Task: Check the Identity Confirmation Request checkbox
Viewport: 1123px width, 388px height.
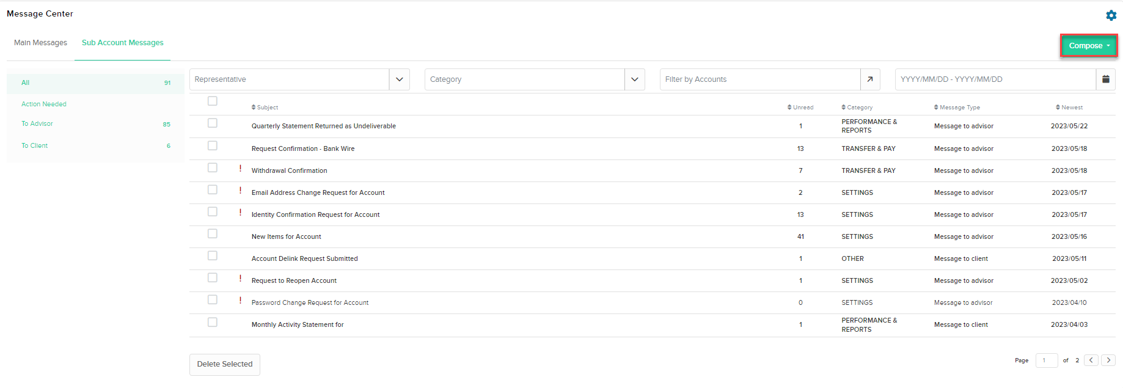Action: pos(213,211)
